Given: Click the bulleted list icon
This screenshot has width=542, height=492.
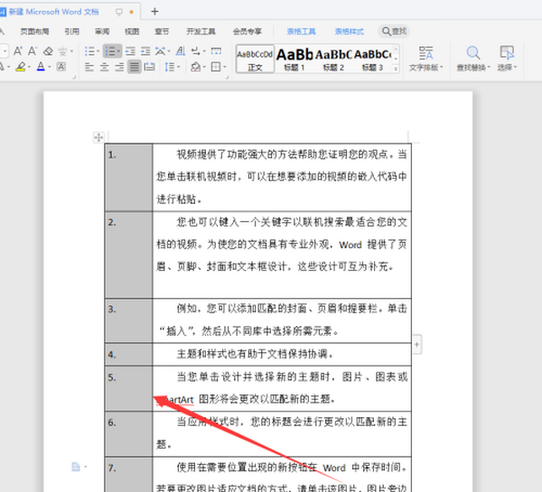Looking at the screenshot, I should 89,51.
